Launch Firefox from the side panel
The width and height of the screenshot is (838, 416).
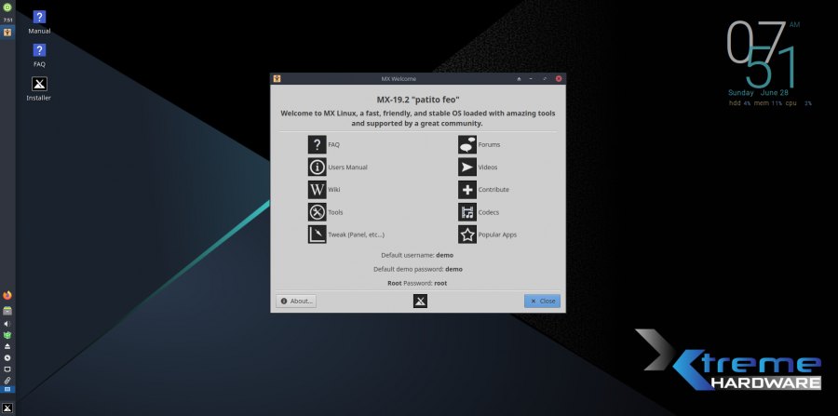pos(7,295)
